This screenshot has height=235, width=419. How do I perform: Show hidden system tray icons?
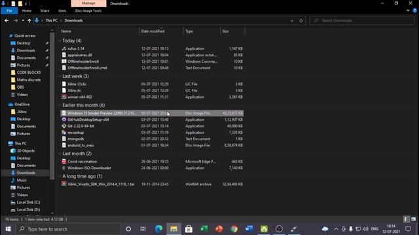(x=336, y=229)
